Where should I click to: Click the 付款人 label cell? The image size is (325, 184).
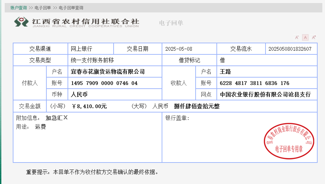coord(30,83)
